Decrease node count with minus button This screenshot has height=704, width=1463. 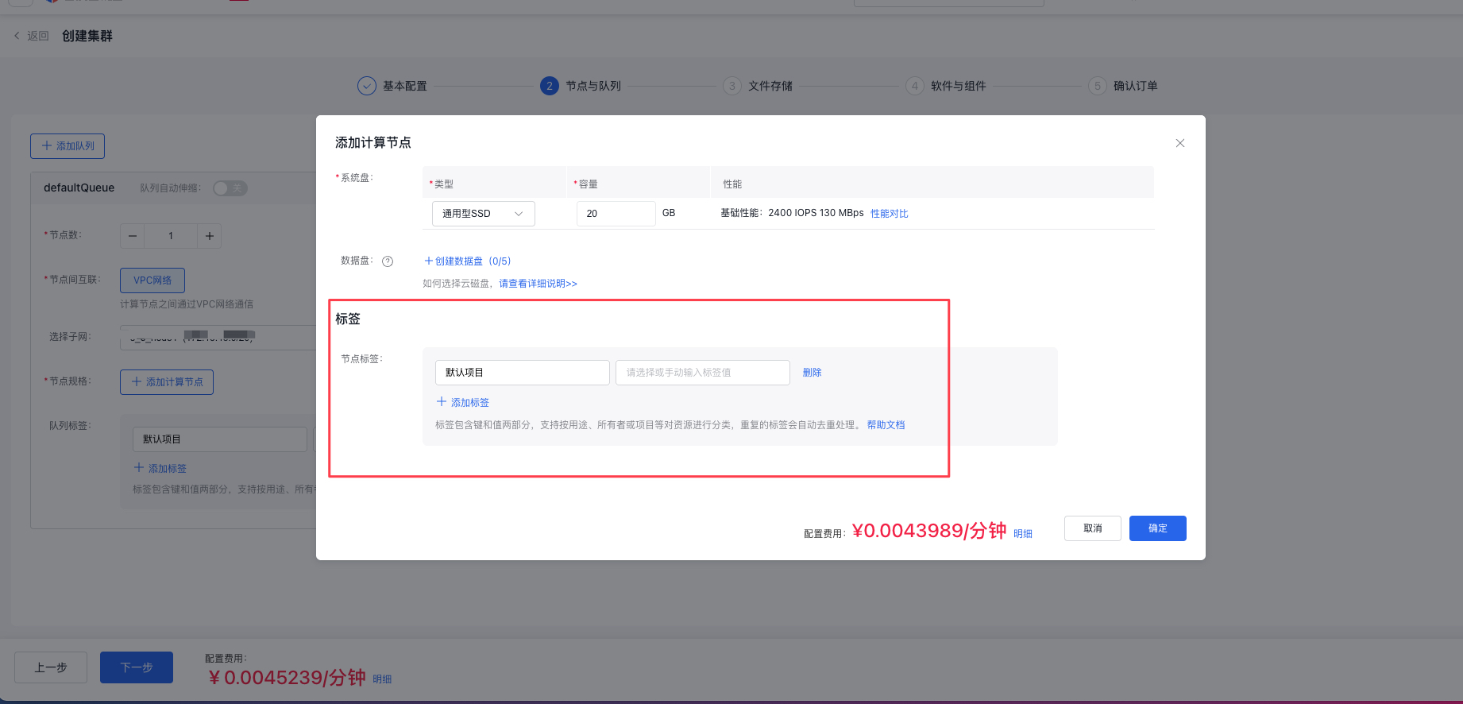click(133, 236)
